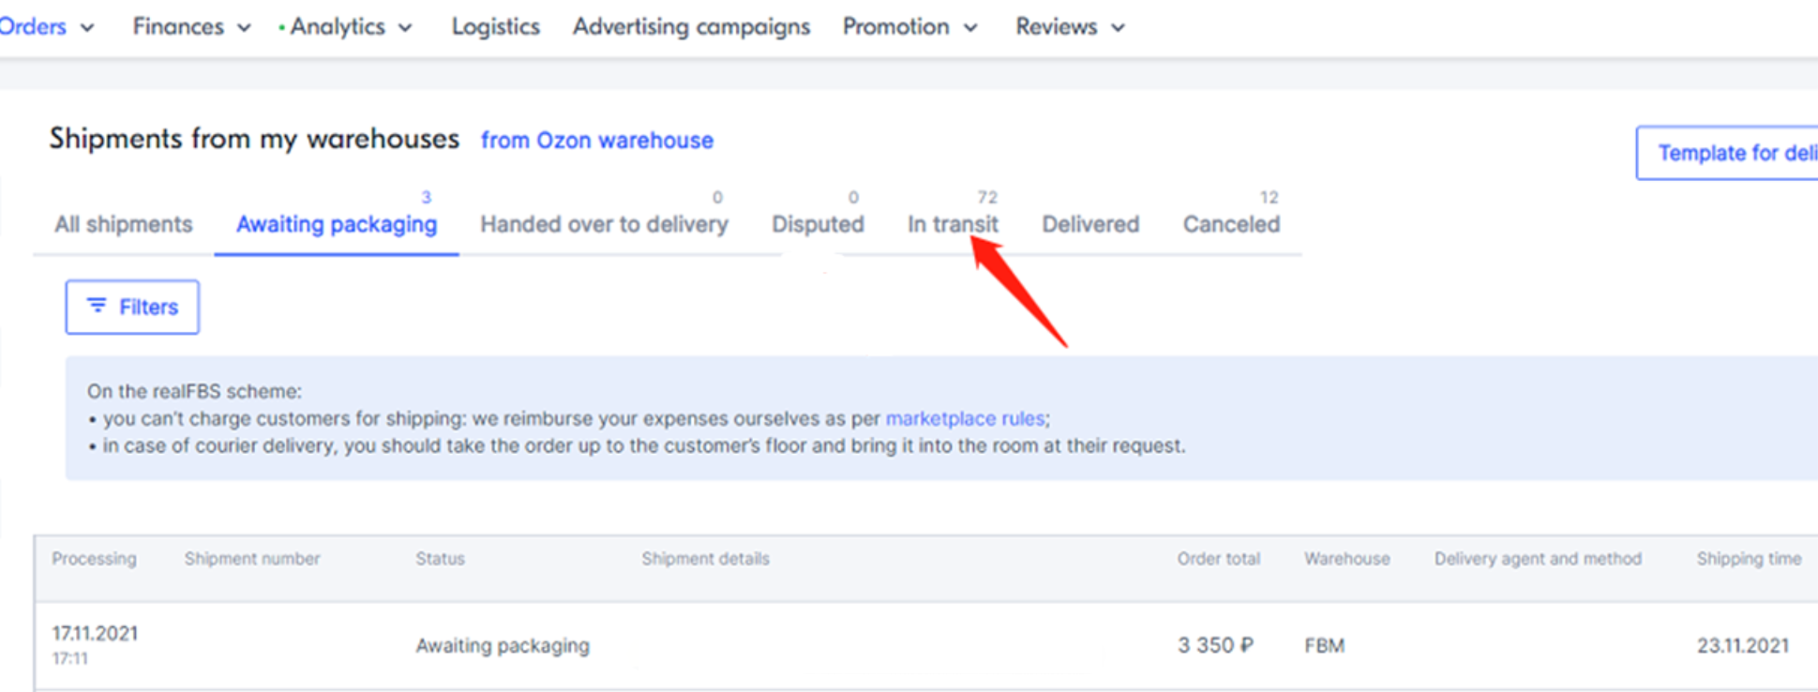
Task: Switch to the All shipments tab
Action: pyautogui.click(x=123, y=225)
